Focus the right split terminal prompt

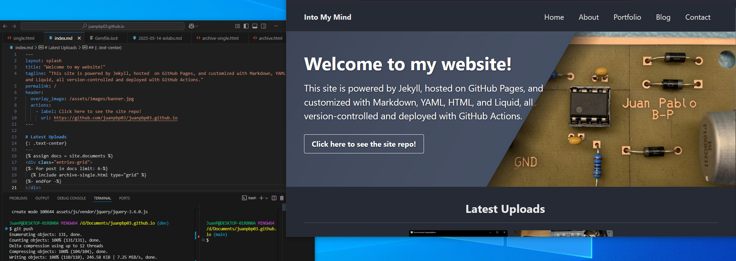pos(208,240)
